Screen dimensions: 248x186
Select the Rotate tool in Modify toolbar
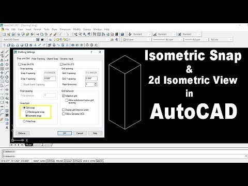pyautogui.click(x=2, y=77)
